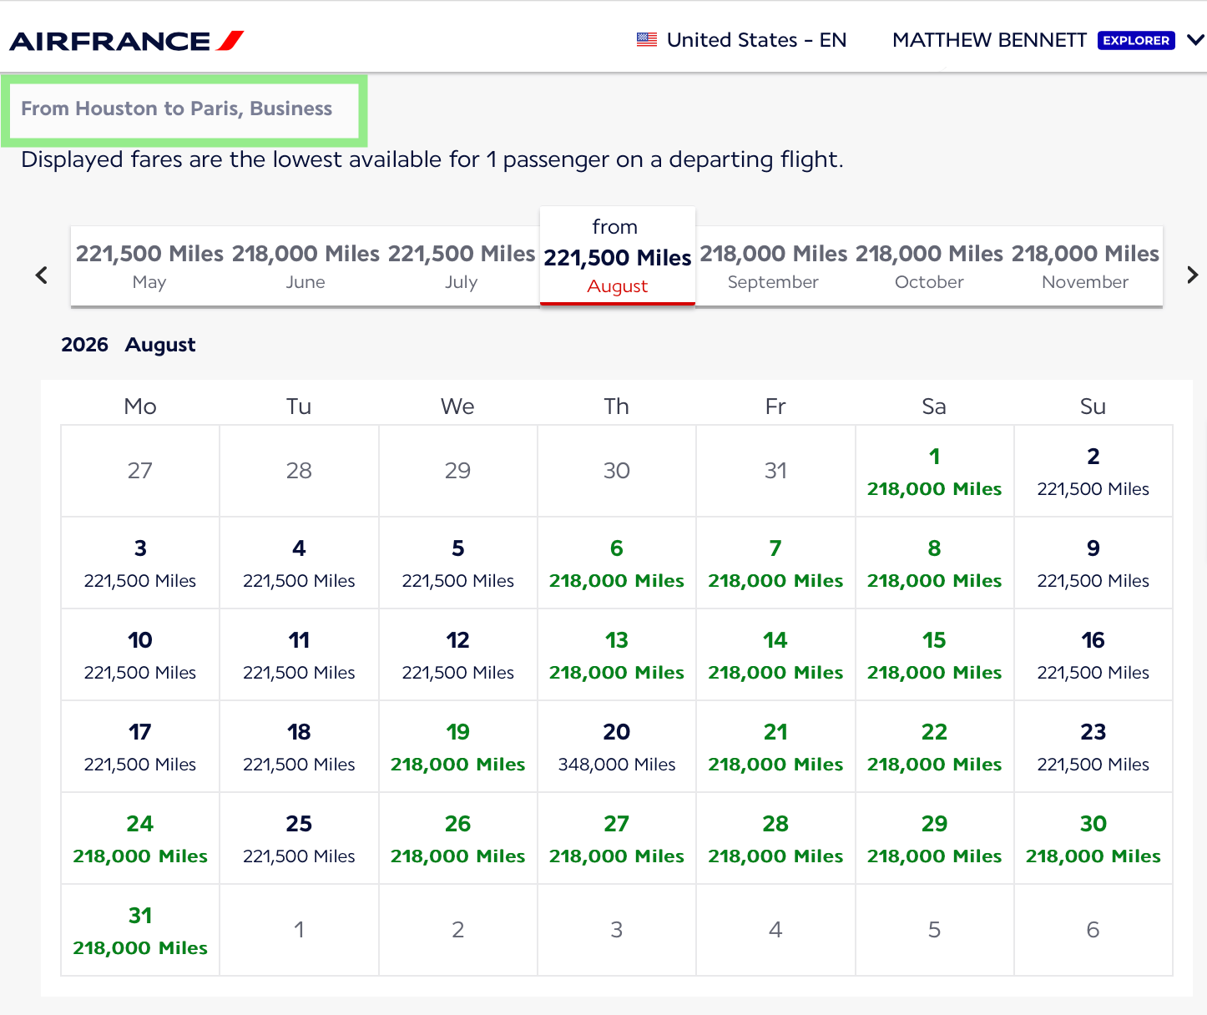The width and height of the screenshot is (1207, 1015).
Task: Click greyed-out September 6 cell
Action: [x=1093, y=930]
